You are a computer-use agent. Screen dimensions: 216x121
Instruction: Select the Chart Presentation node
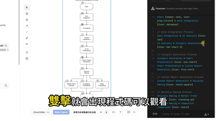coord(87,50)
